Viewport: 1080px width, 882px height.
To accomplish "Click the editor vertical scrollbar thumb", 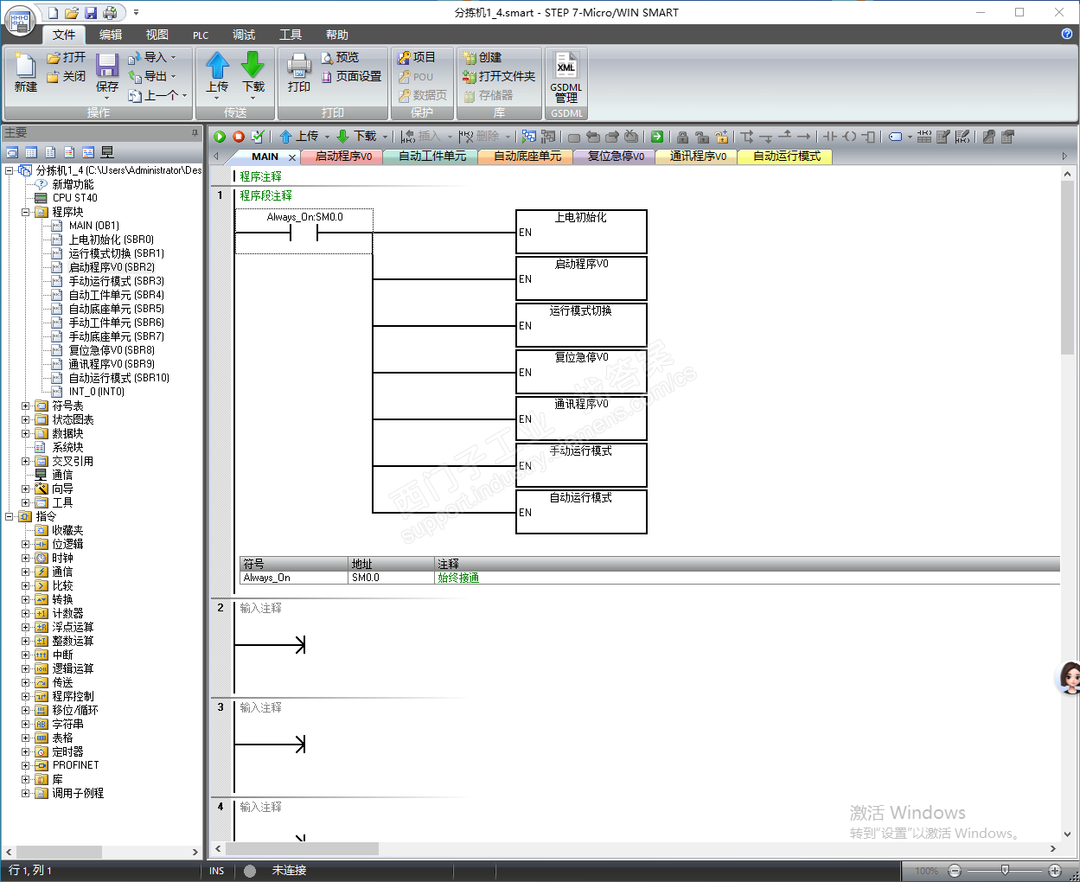I will [x=1067, y=268].
